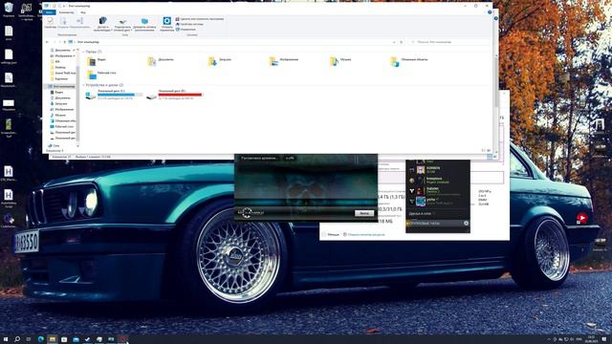Click Свойства системы in the ribbon
The width and height of the screenshot is (612, 344).
click(x=189, y=24)
